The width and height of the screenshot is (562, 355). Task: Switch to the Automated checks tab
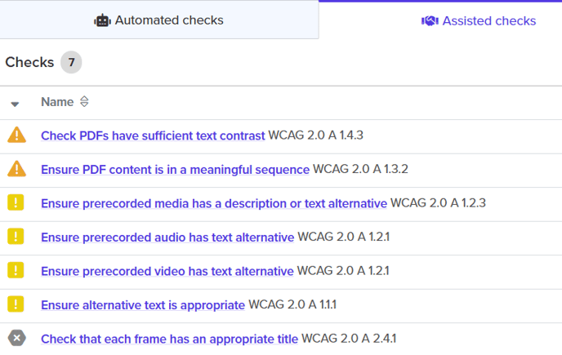click(158, 20)
